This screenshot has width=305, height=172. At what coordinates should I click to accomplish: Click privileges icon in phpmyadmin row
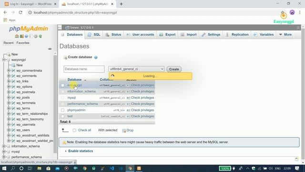128,110
